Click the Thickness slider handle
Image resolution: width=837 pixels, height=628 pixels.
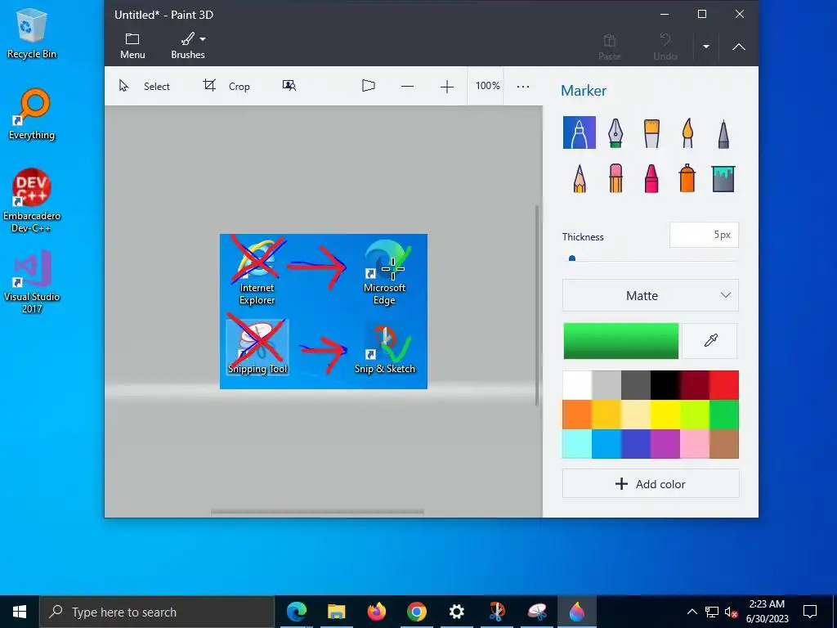click(x=572, y=258)
